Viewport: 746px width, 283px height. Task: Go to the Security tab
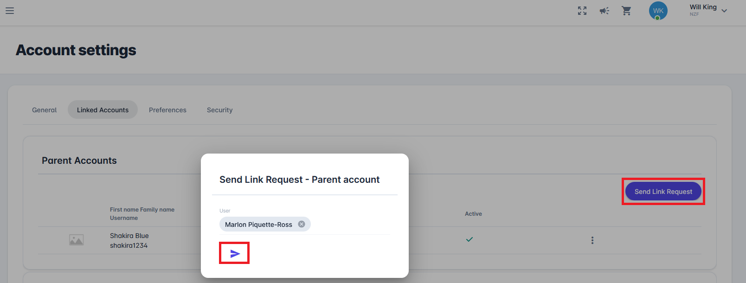(219, 110)
